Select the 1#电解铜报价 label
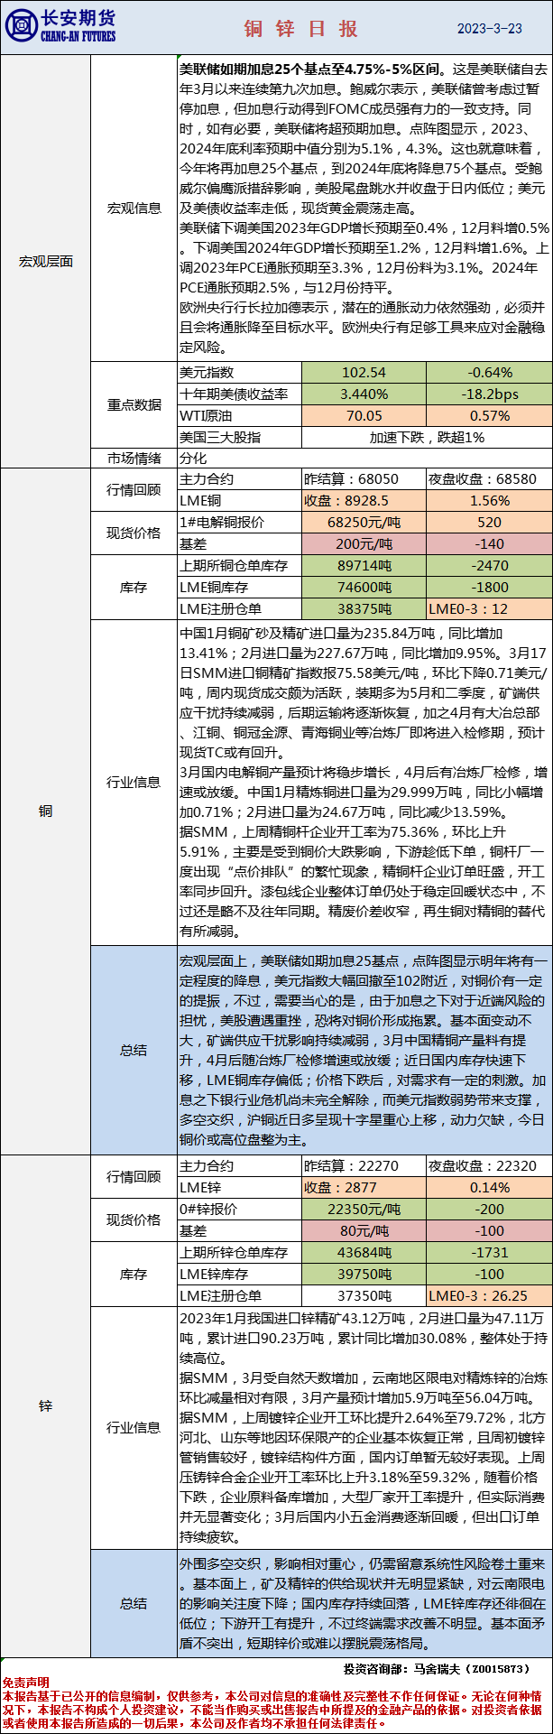Viewport: 553px width, 1734px height. pos(239,523)
